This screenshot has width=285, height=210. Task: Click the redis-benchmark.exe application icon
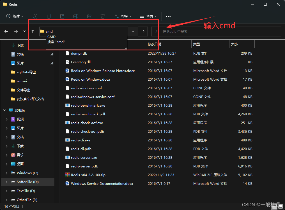67,105
